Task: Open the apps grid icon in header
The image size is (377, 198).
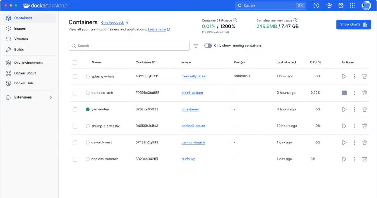Action: point(352,6)
